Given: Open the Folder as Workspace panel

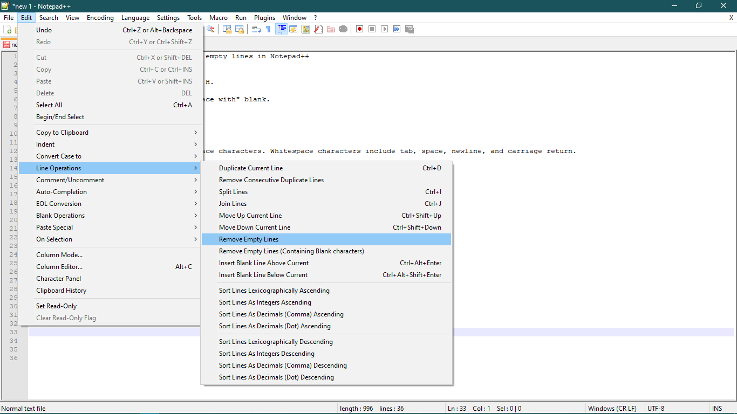Looking at the screenshot, I should click(x=330, y=29).
